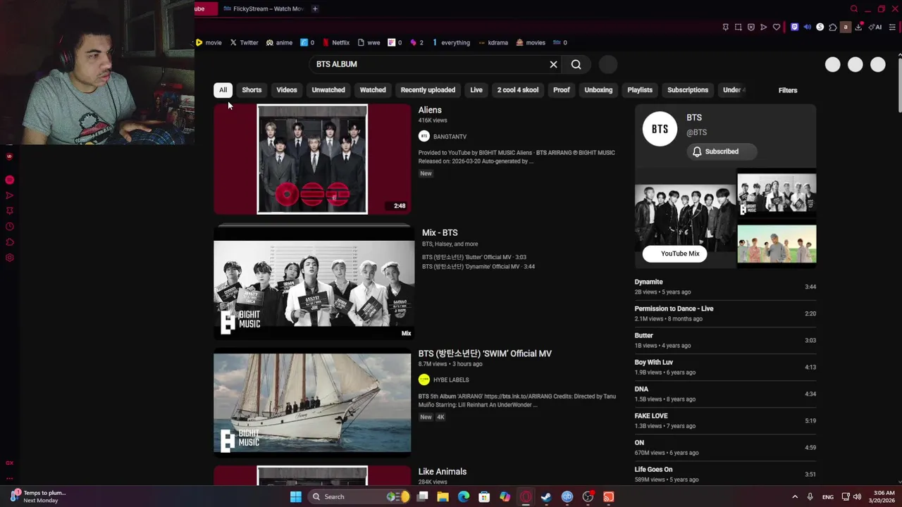Open the BANGTANTV channel link

coord(450,137)
